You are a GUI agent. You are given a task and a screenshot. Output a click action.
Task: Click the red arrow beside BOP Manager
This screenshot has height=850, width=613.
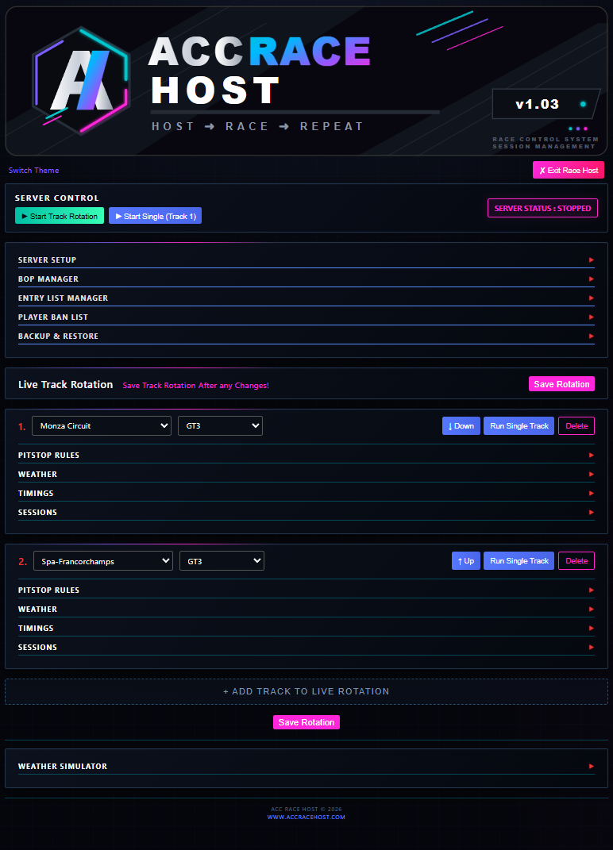coord(592,279)
